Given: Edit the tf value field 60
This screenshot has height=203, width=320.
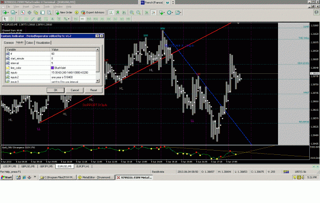Looking at the screenshot, I should [73, 54].
